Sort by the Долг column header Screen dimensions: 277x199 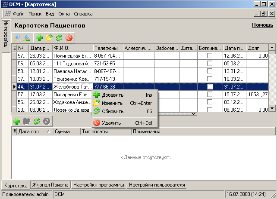click(258, 48)
